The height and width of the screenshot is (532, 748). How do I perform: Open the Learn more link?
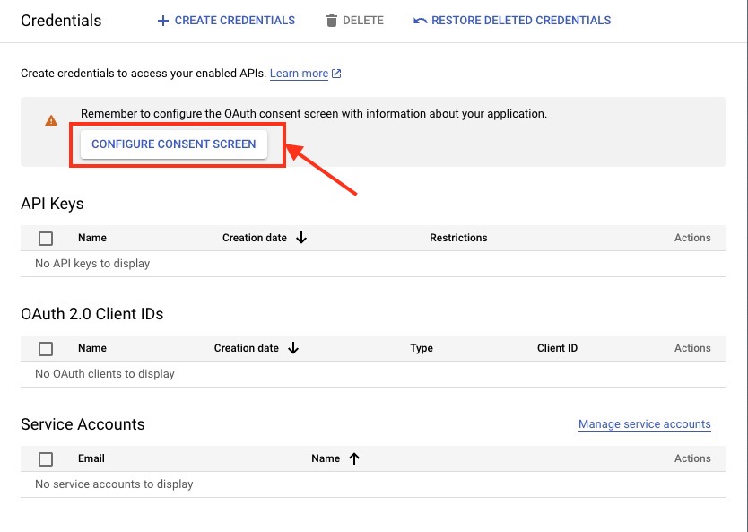[299, 74]
